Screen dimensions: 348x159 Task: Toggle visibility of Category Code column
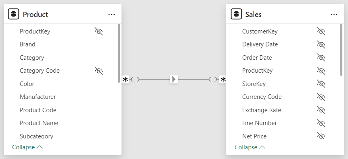pos(99,71)
